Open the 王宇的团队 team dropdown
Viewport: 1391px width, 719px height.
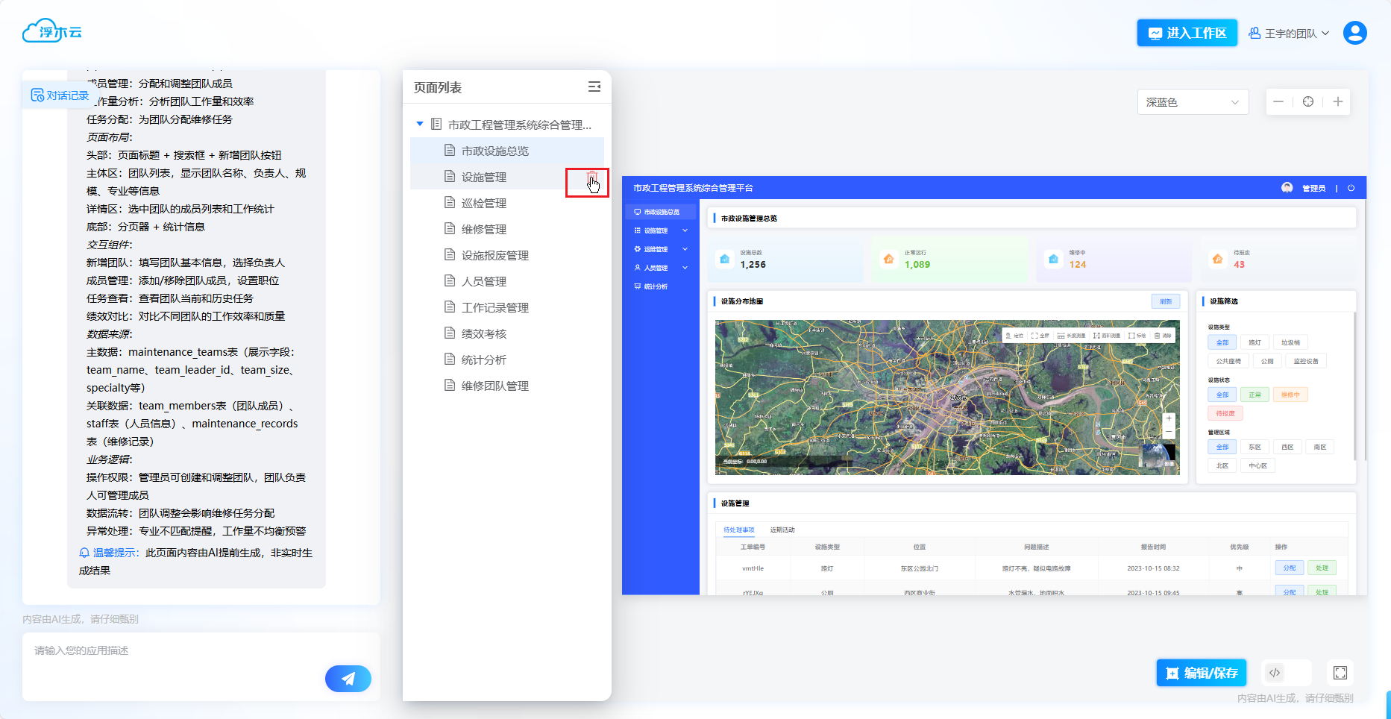(x=1289, y=34)
